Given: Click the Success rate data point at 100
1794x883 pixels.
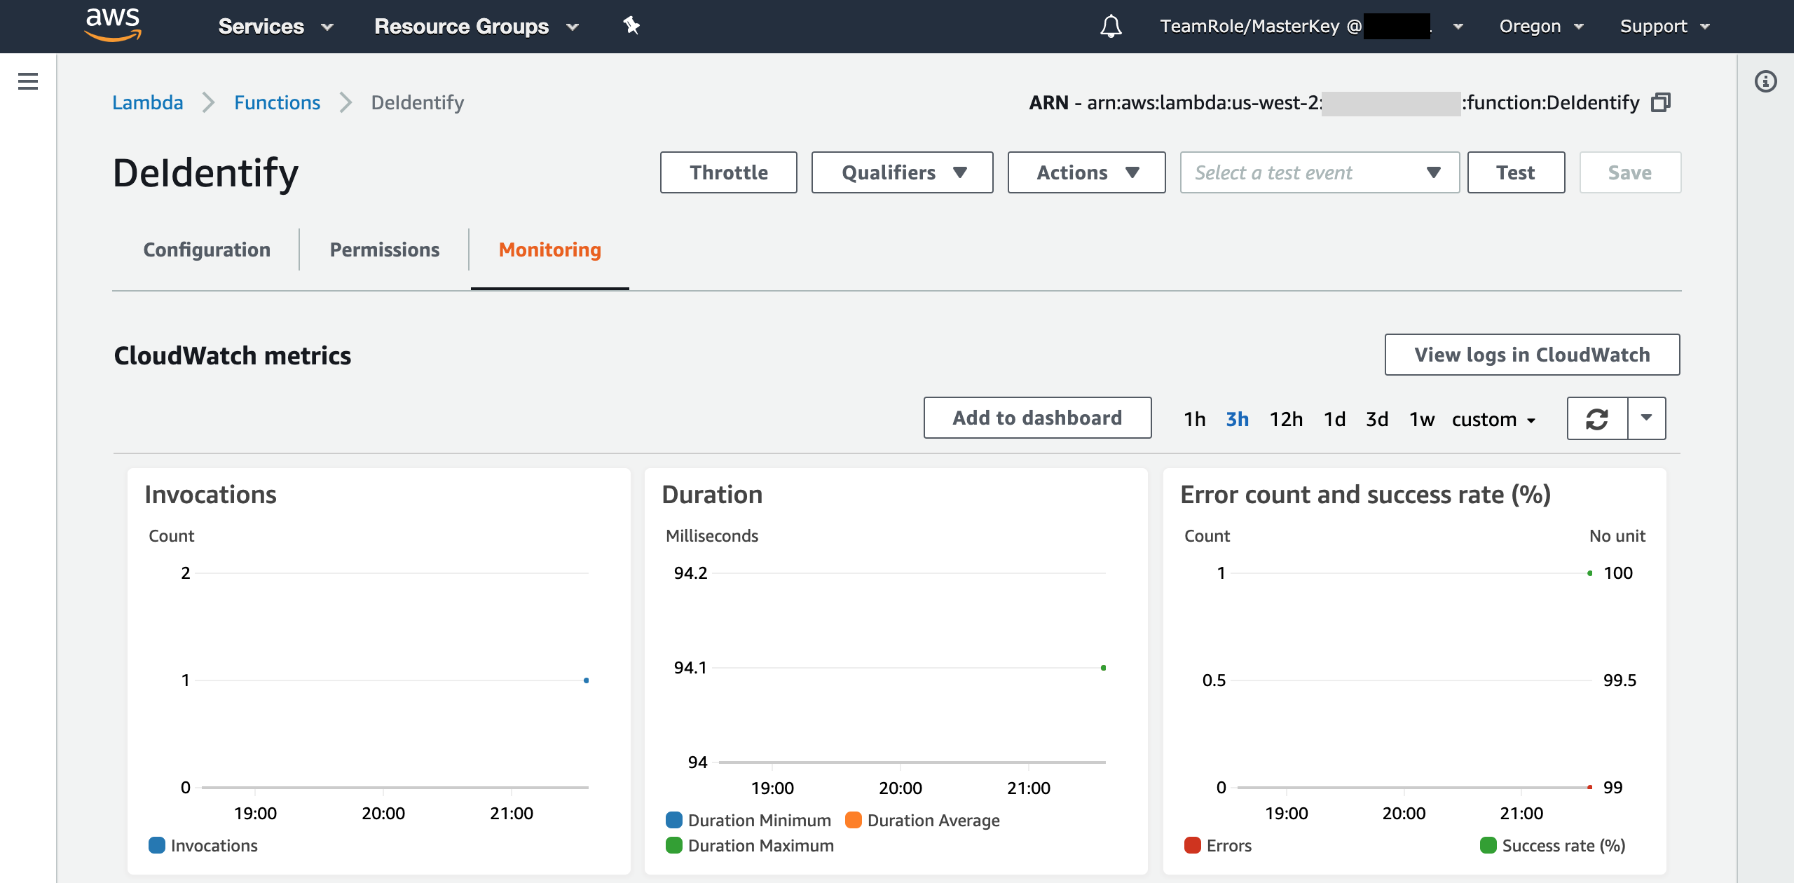Looking at the screenshot, I should (1590, 573).
